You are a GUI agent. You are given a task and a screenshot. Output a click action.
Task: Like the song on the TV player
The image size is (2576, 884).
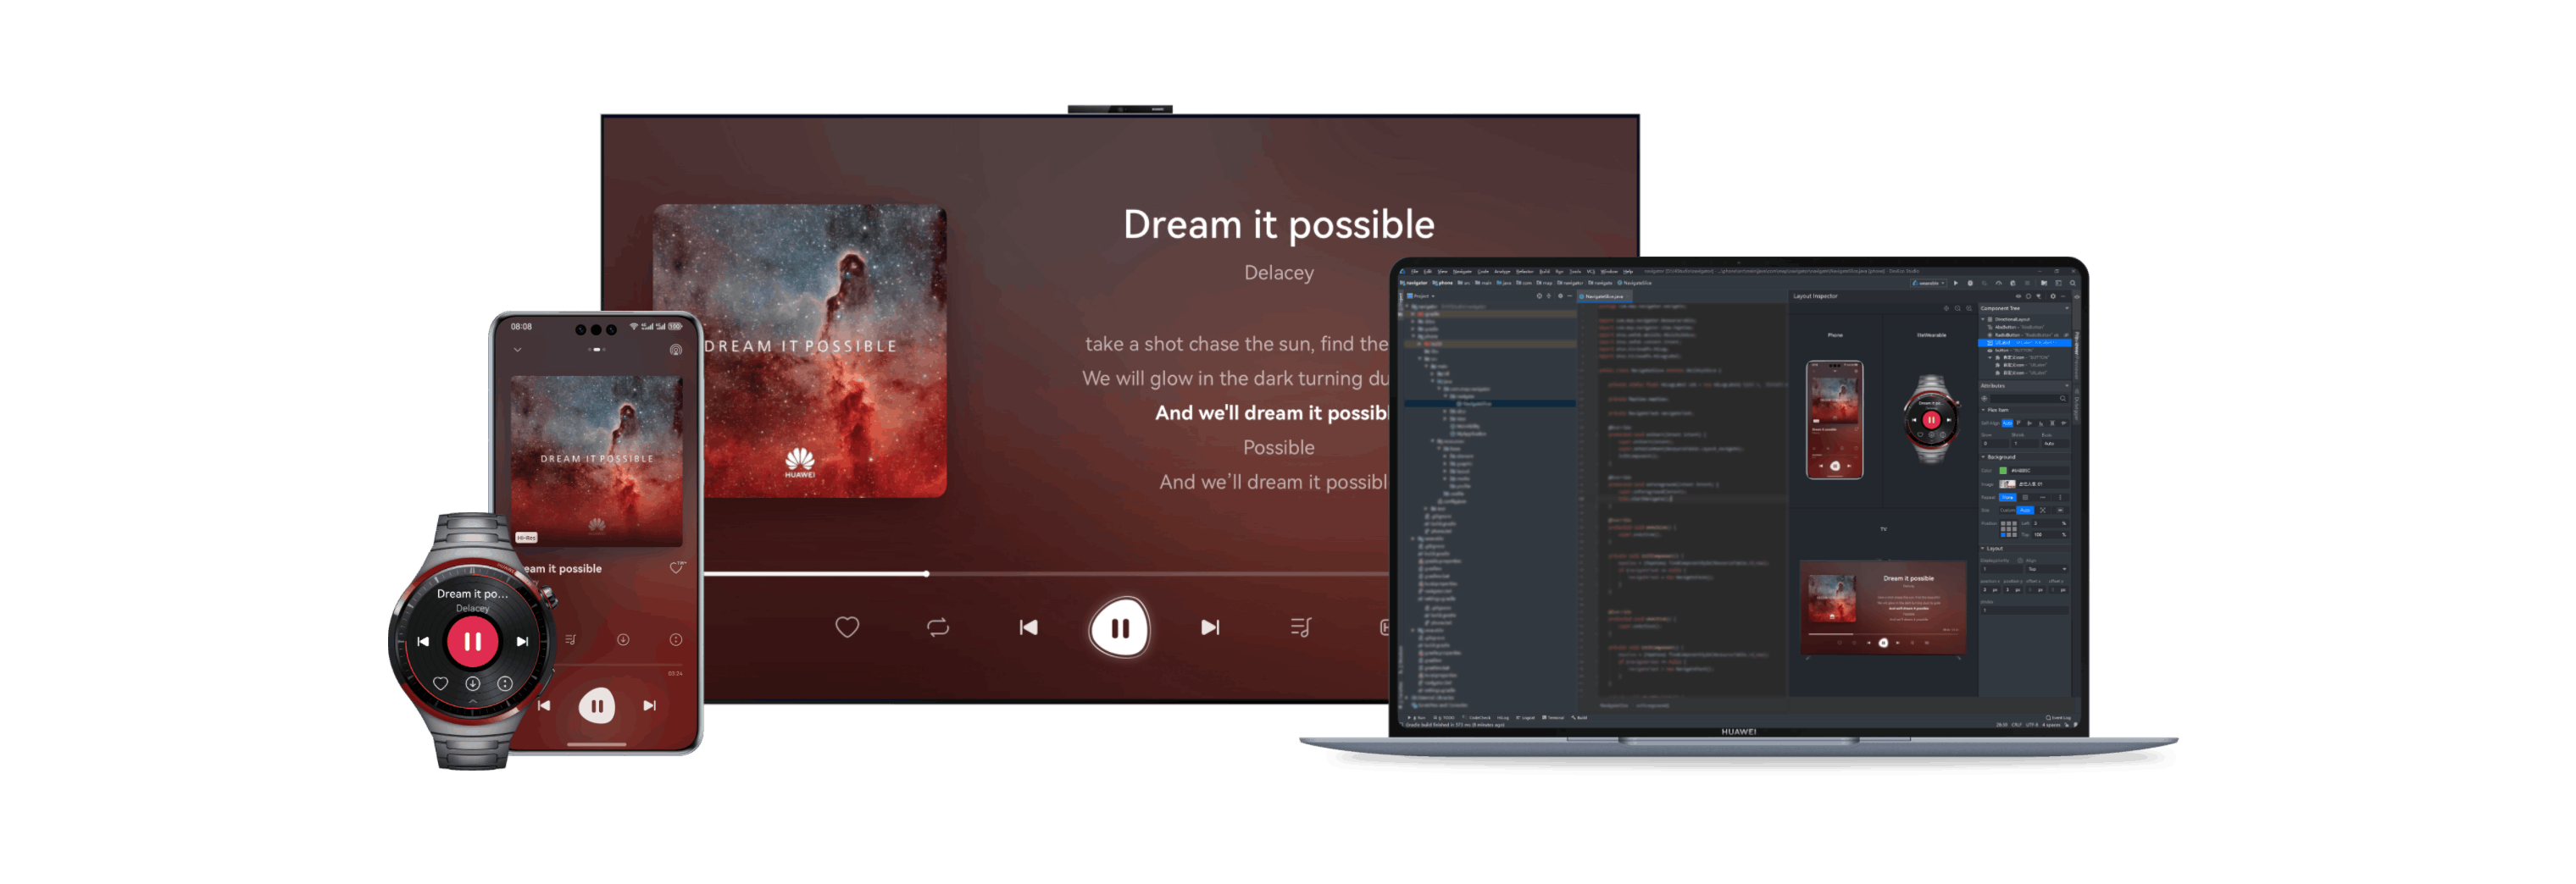pyautogui.click(x=847, y=627)
